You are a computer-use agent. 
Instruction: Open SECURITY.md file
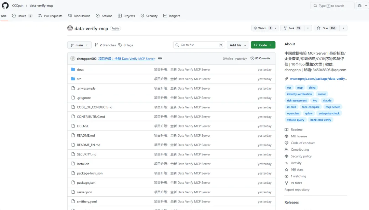86,154
